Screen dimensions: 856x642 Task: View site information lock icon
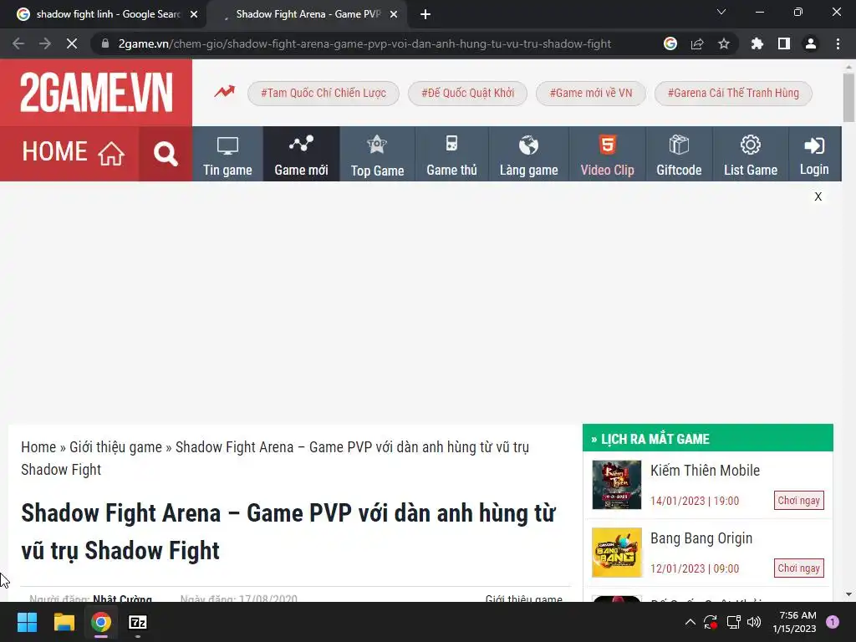[105, 43]
